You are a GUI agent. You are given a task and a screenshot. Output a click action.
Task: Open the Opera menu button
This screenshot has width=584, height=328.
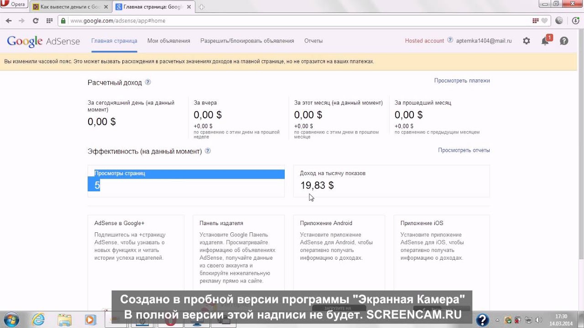coord(15,5)
